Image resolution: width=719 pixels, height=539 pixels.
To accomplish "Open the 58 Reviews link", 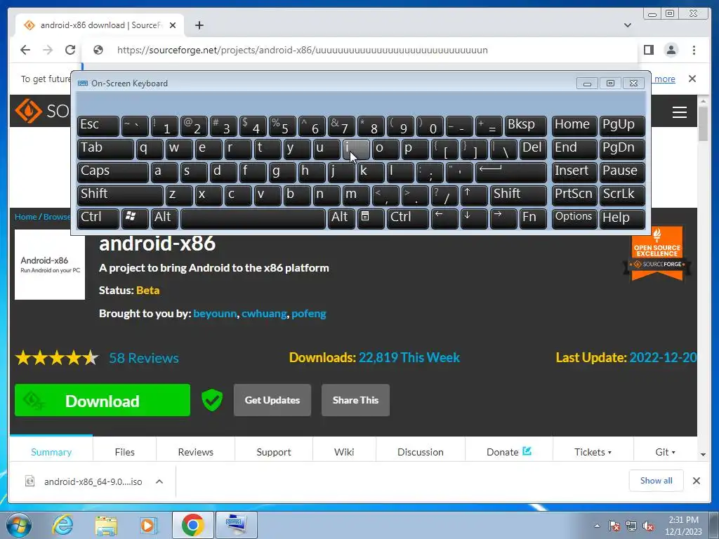I will click(x=143, y=358).
